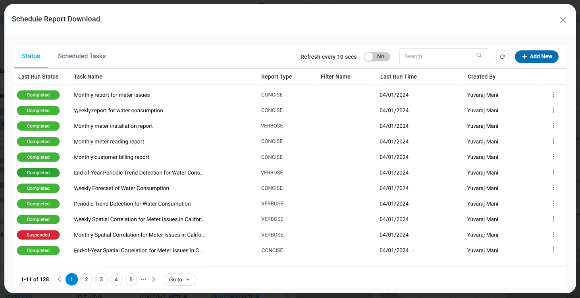The width and height of the screenshot is (580, 298).
Task: Switch to the Scheduled Tasks tab
Action: (x=82, y=56)
